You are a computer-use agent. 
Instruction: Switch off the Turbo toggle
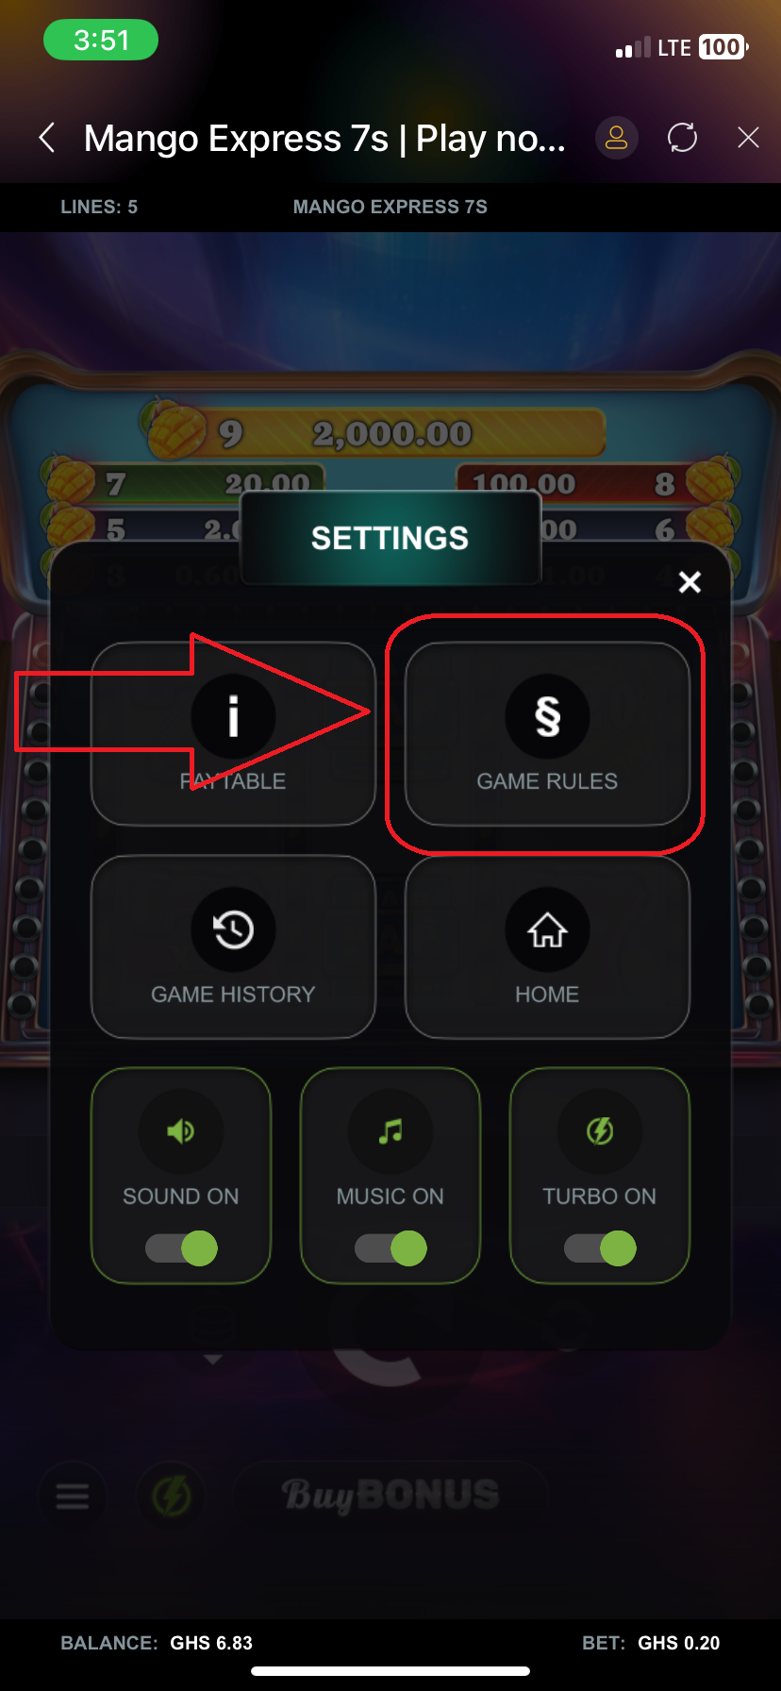pyautogui.click(x=600, y=1248)
